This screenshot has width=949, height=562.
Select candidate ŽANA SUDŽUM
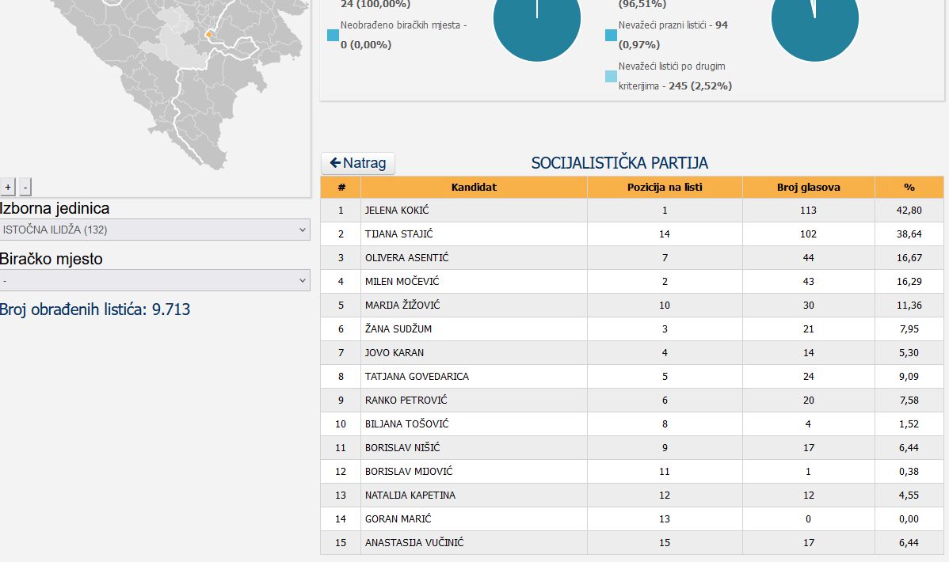coord(398,329)
